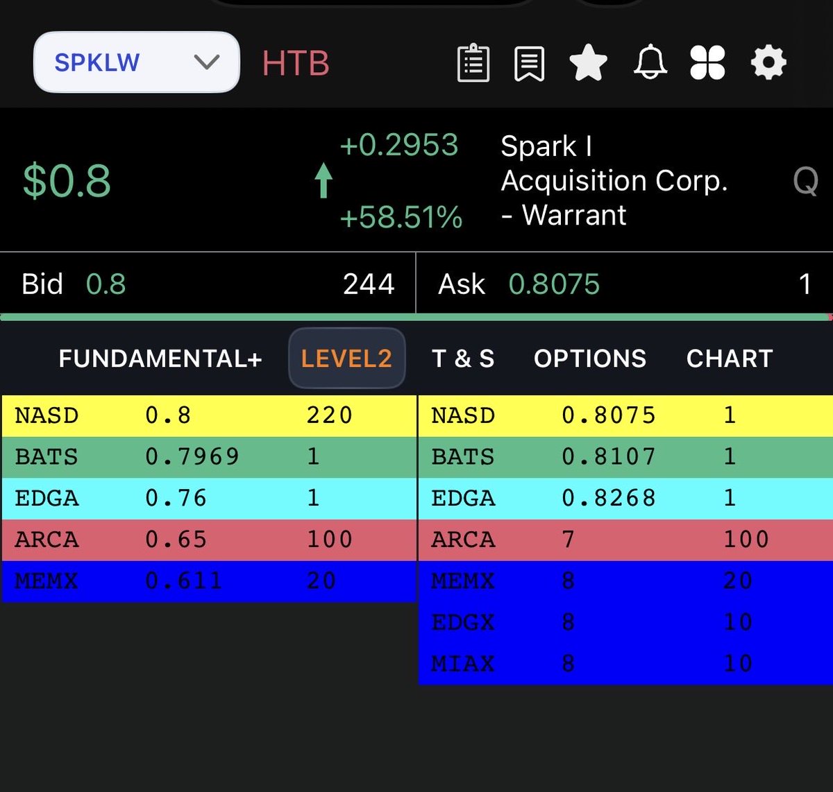This screenshot has width=833, height=792.
Task: Select MEMX bid row at 0.611
Action: (209, 581)
